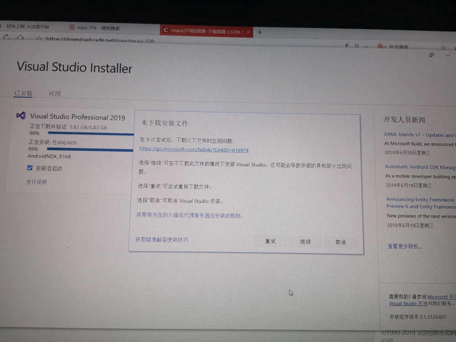Click the Microsoft developer community link

tap(441, 297)
